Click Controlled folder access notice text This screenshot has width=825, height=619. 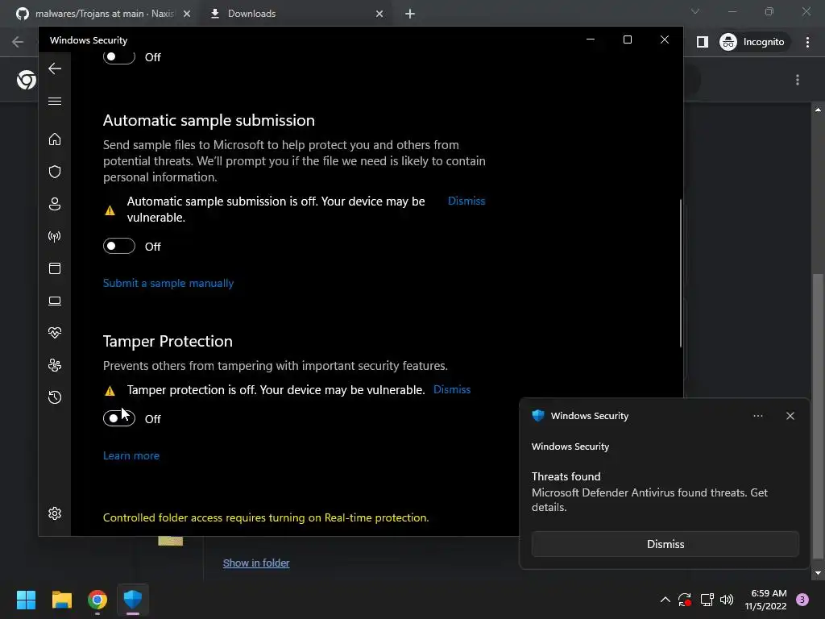266,518
